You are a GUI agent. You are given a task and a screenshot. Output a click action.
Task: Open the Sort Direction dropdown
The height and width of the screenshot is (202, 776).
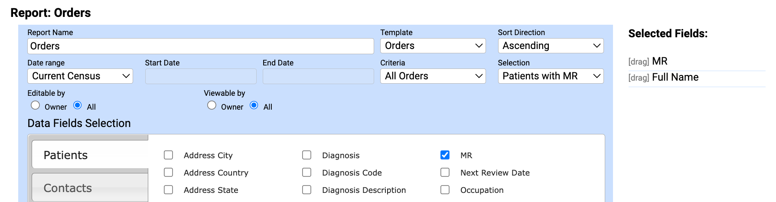551,46
